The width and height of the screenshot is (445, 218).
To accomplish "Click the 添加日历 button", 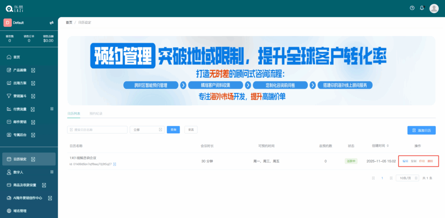I will [421, 130].
